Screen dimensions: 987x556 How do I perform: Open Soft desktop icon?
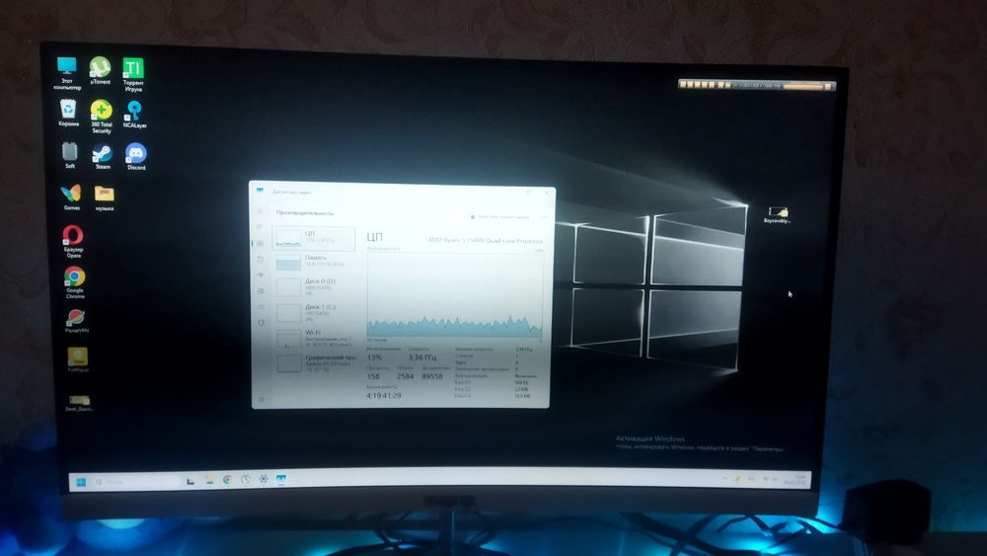click(x=70, y=155)
